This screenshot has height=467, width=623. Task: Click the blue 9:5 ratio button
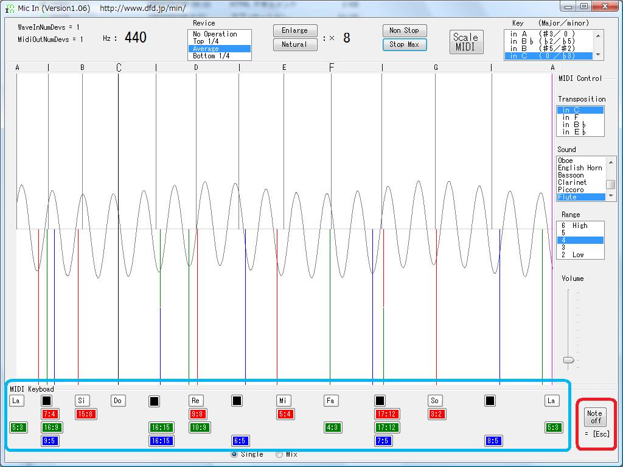[x=50, y=441]
